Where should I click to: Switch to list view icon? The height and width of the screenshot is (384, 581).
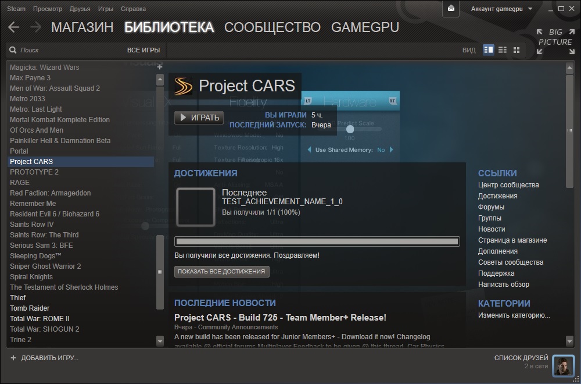(503, 49)
